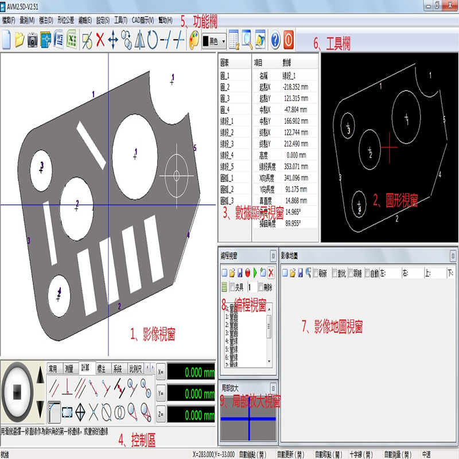Screen dimensions: 459x459
Task: Open the 量測(M) menu
Action: (x=27, y=20)
